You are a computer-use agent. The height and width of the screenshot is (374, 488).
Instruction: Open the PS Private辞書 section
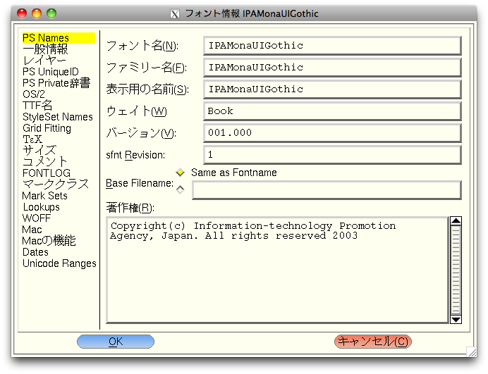(x=56, y=83)
